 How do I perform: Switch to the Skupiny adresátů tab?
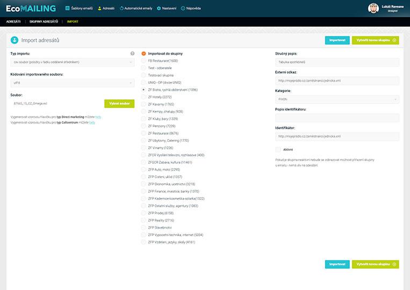point(45,21)
